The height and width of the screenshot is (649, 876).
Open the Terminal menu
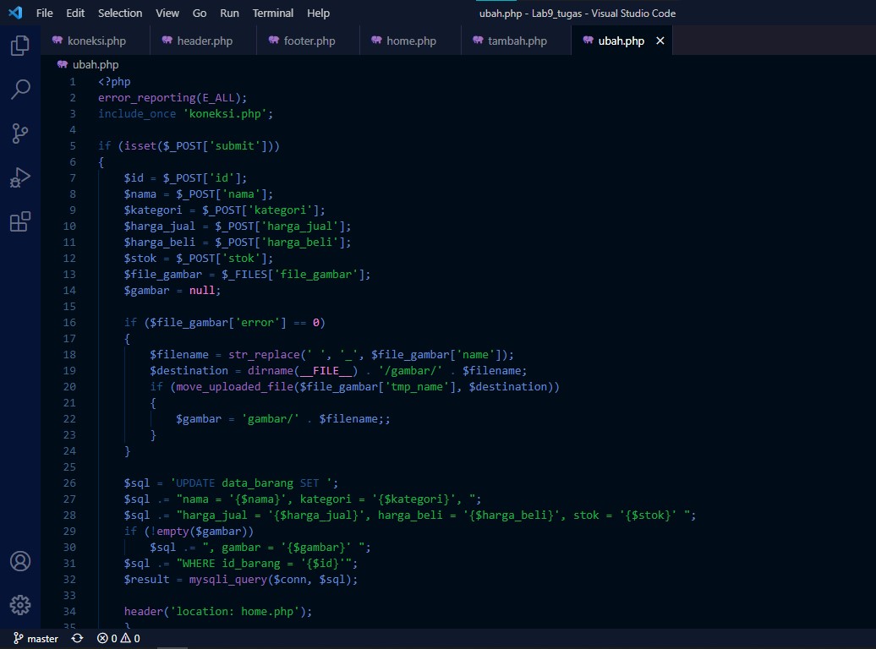pyautogui.click(x=272, y=13)
